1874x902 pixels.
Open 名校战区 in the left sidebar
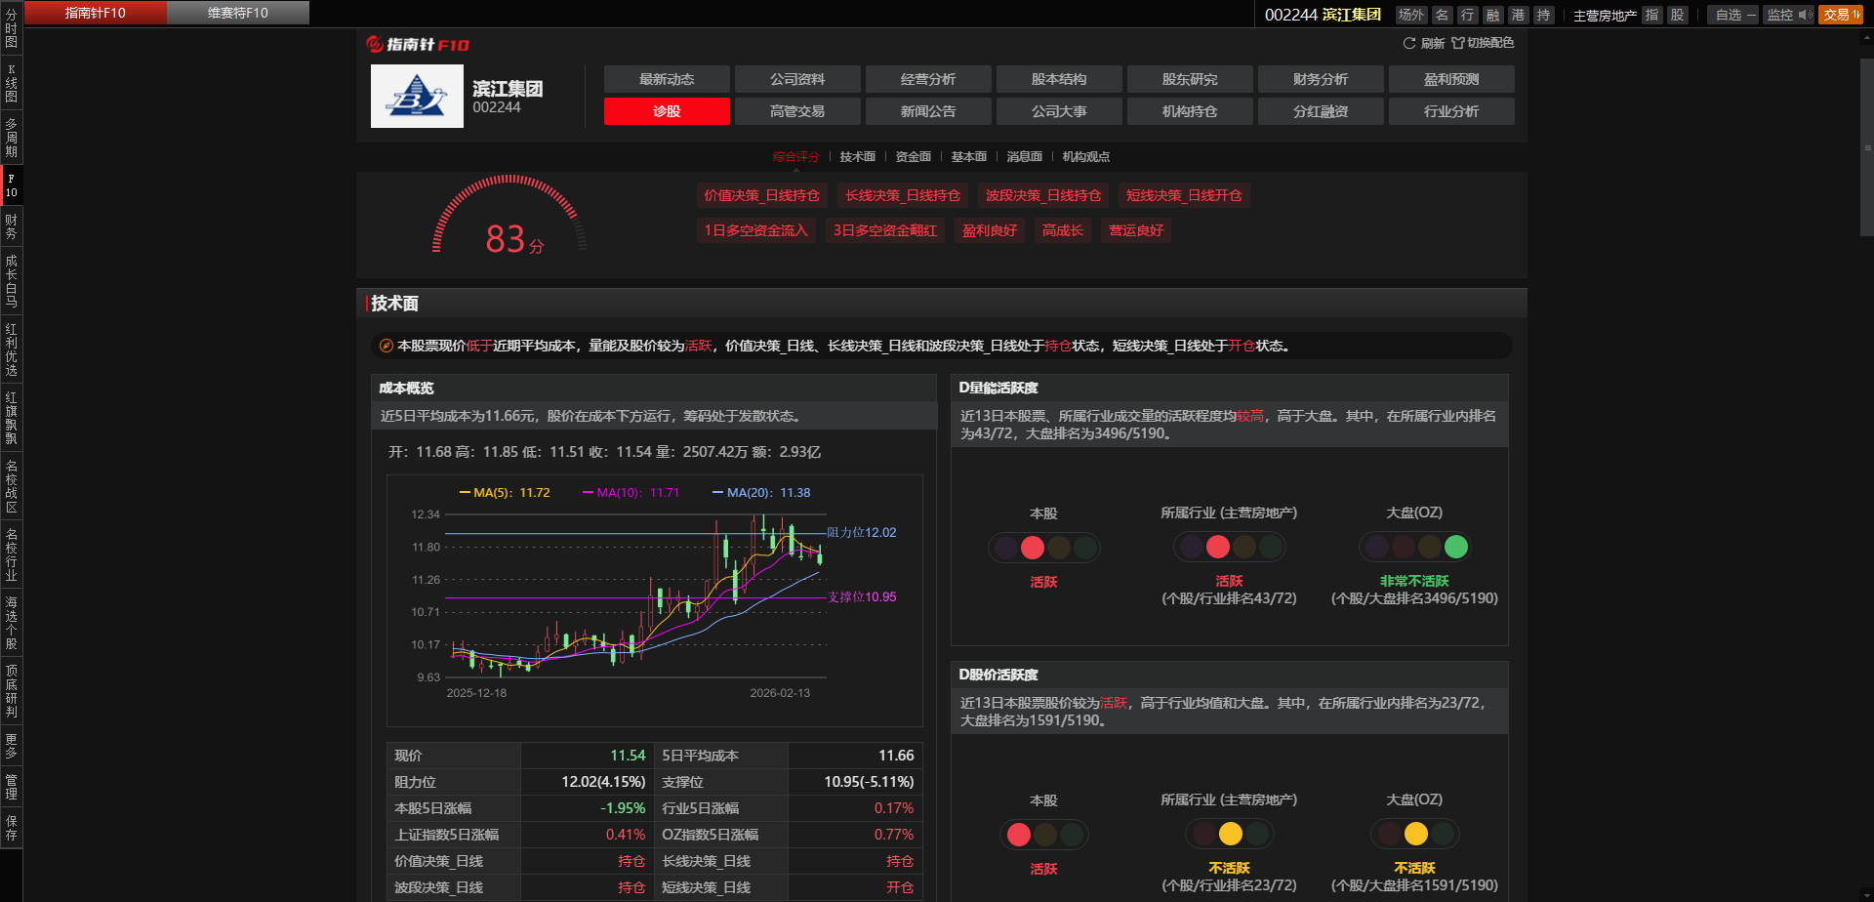pyautogui.click(x=12, y=486)
